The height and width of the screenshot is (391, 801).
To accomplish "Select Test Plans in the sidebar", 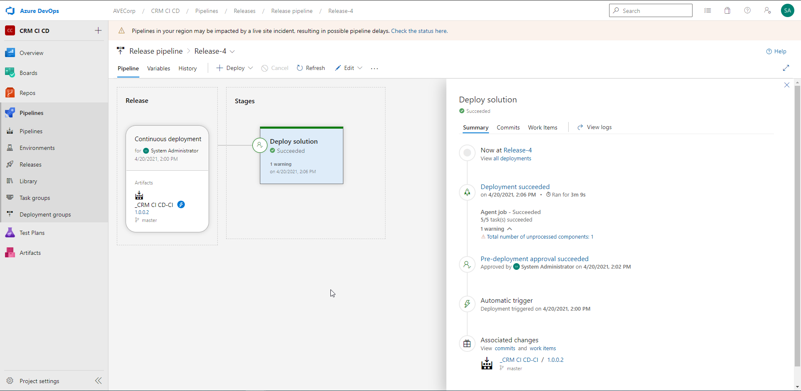I will pyautogui.click(x=32, y=232).
